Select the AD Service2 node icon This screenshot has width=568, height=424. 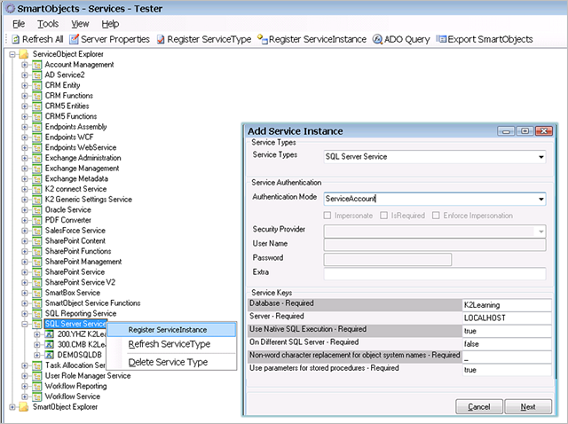36,75
